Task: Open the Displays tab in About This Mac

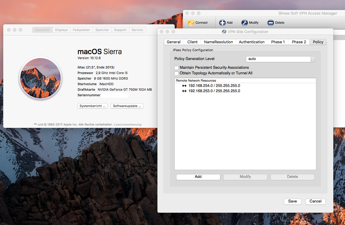Action: pyautogui.click(x=61, y=30)
